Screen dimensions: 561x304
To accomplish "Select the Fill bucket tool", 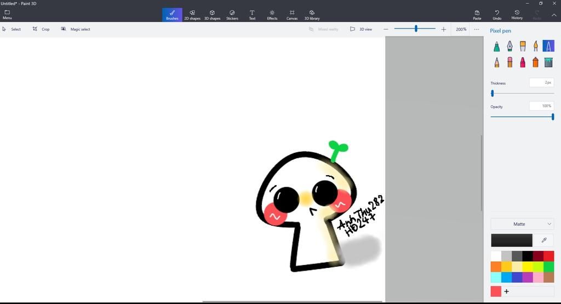I will [548, 62].
